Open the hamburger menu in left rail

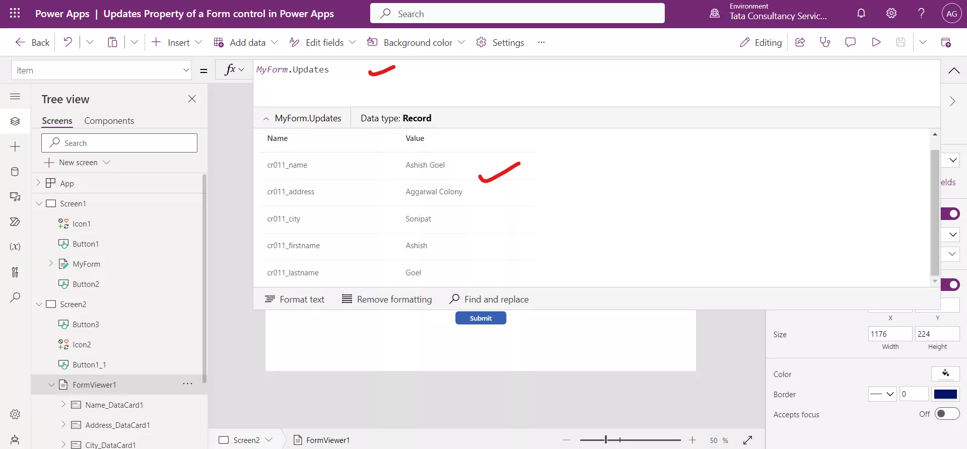pos(15,96)
